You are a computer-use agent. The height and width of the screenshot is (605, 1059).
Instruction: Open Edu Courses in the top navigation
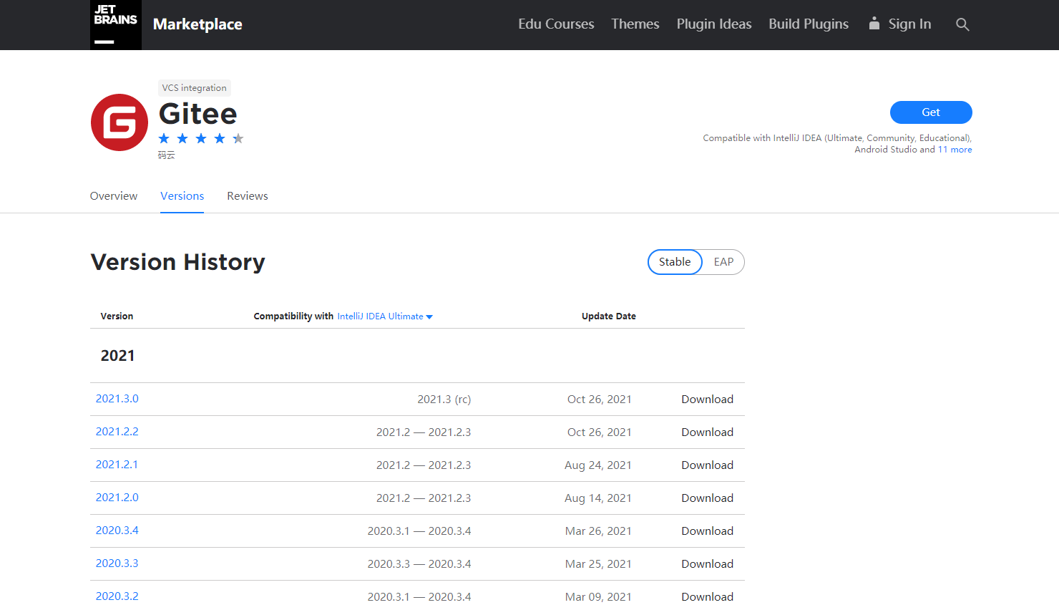point(556,24)
